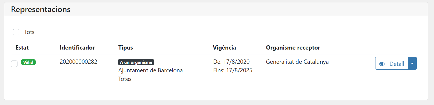Click identifier 202000000282
434x105 pixels.
[78, 62]
